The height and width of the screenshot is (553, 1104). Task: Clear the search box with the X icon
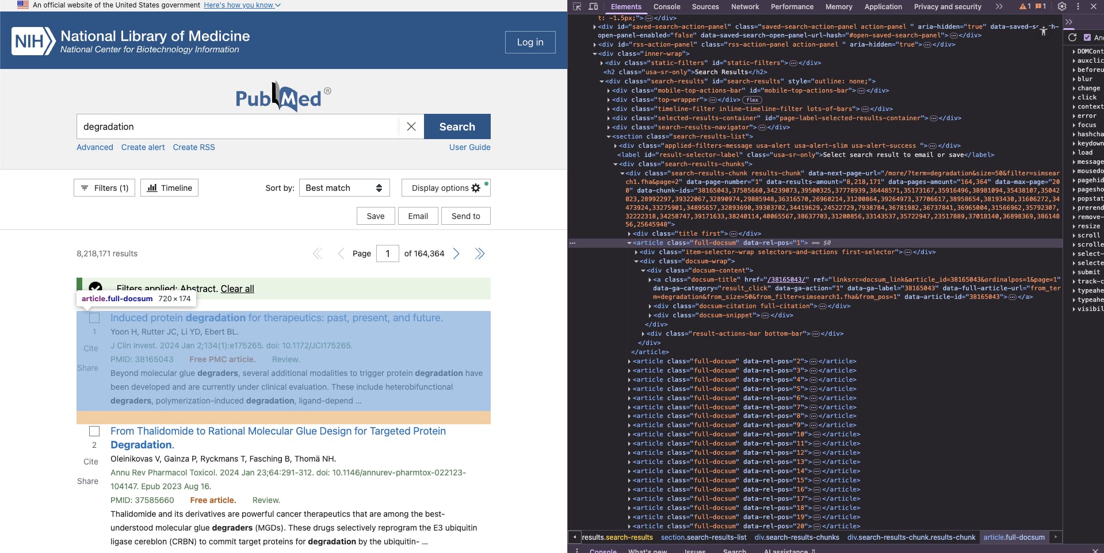click(x=411, y=126)
